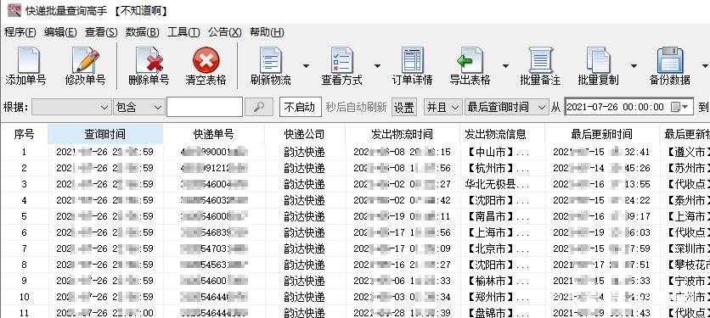Open the 查看方式 checklist icon
710x318 pixels.
click(342, 60)
